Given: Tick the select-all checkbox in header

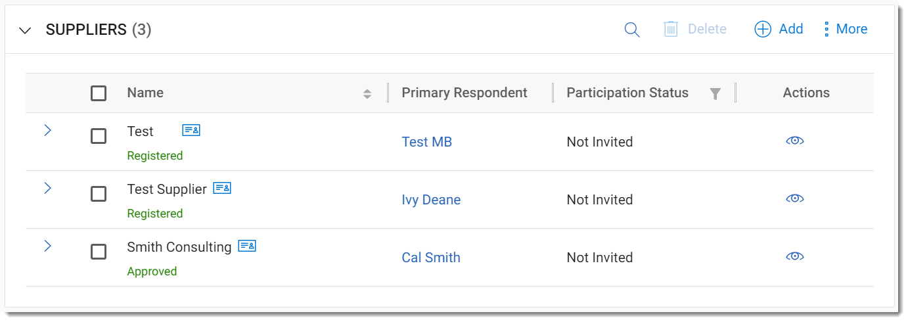Looking at the screenshot, I should pyautogui.click(x=99, y=93).
